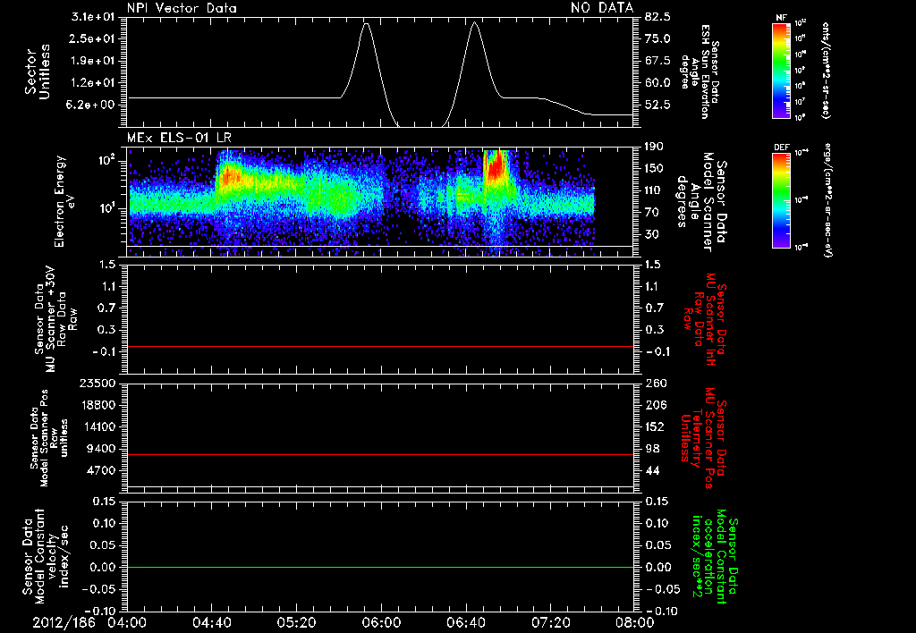Click the '52.5' elevation angle tick
Screen dimensions: 916x633
tap(657, 105)
